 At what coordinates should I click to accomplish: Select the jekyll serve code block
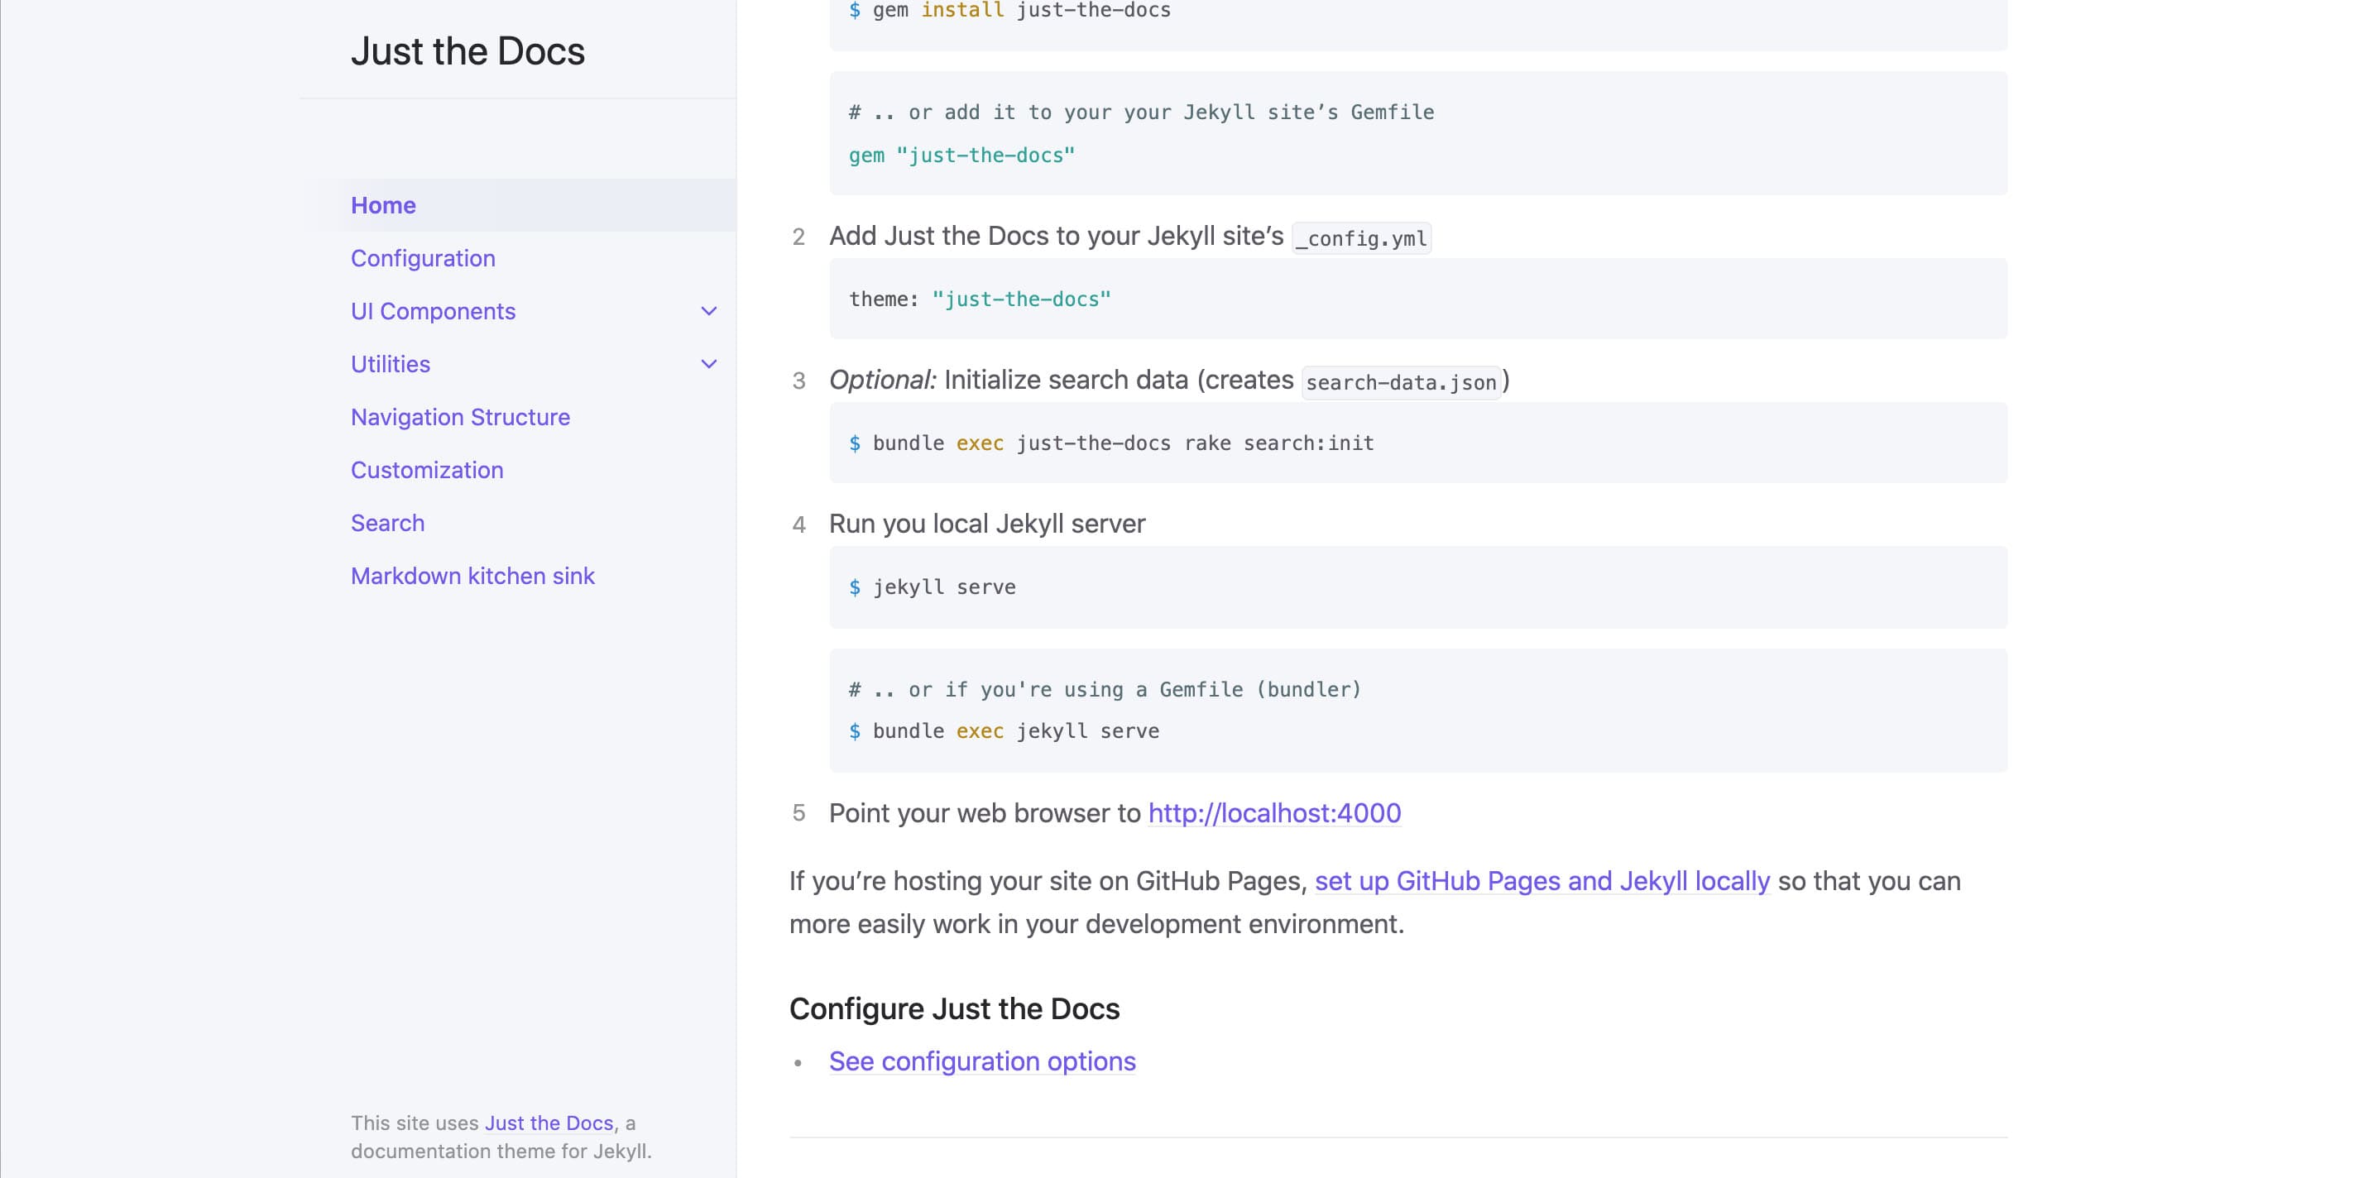point(943,587)
